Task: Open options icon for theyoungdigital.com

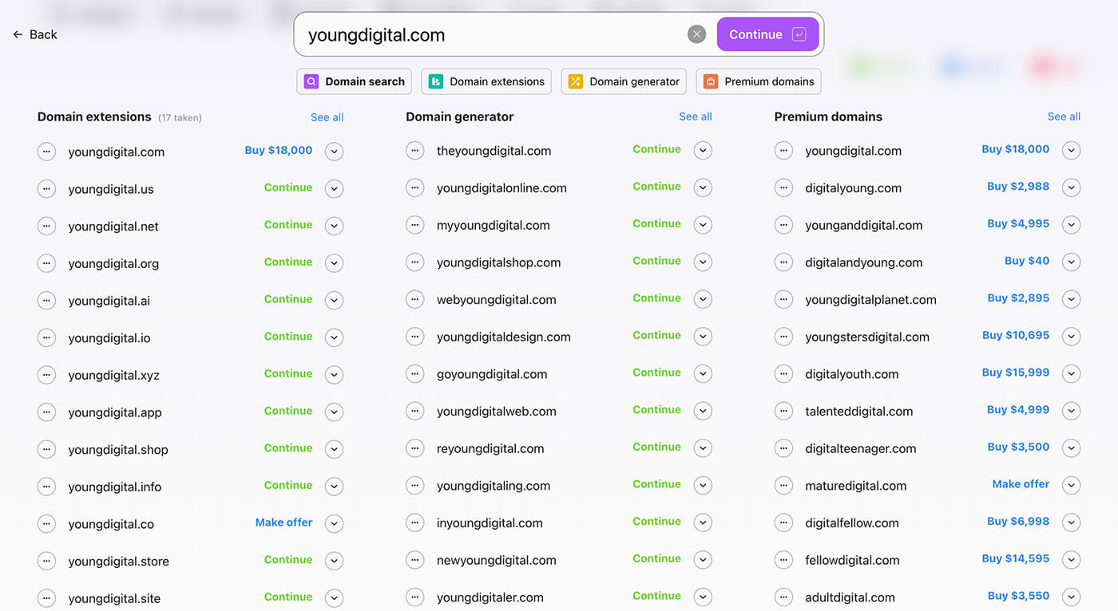Action: coord(415,151)
